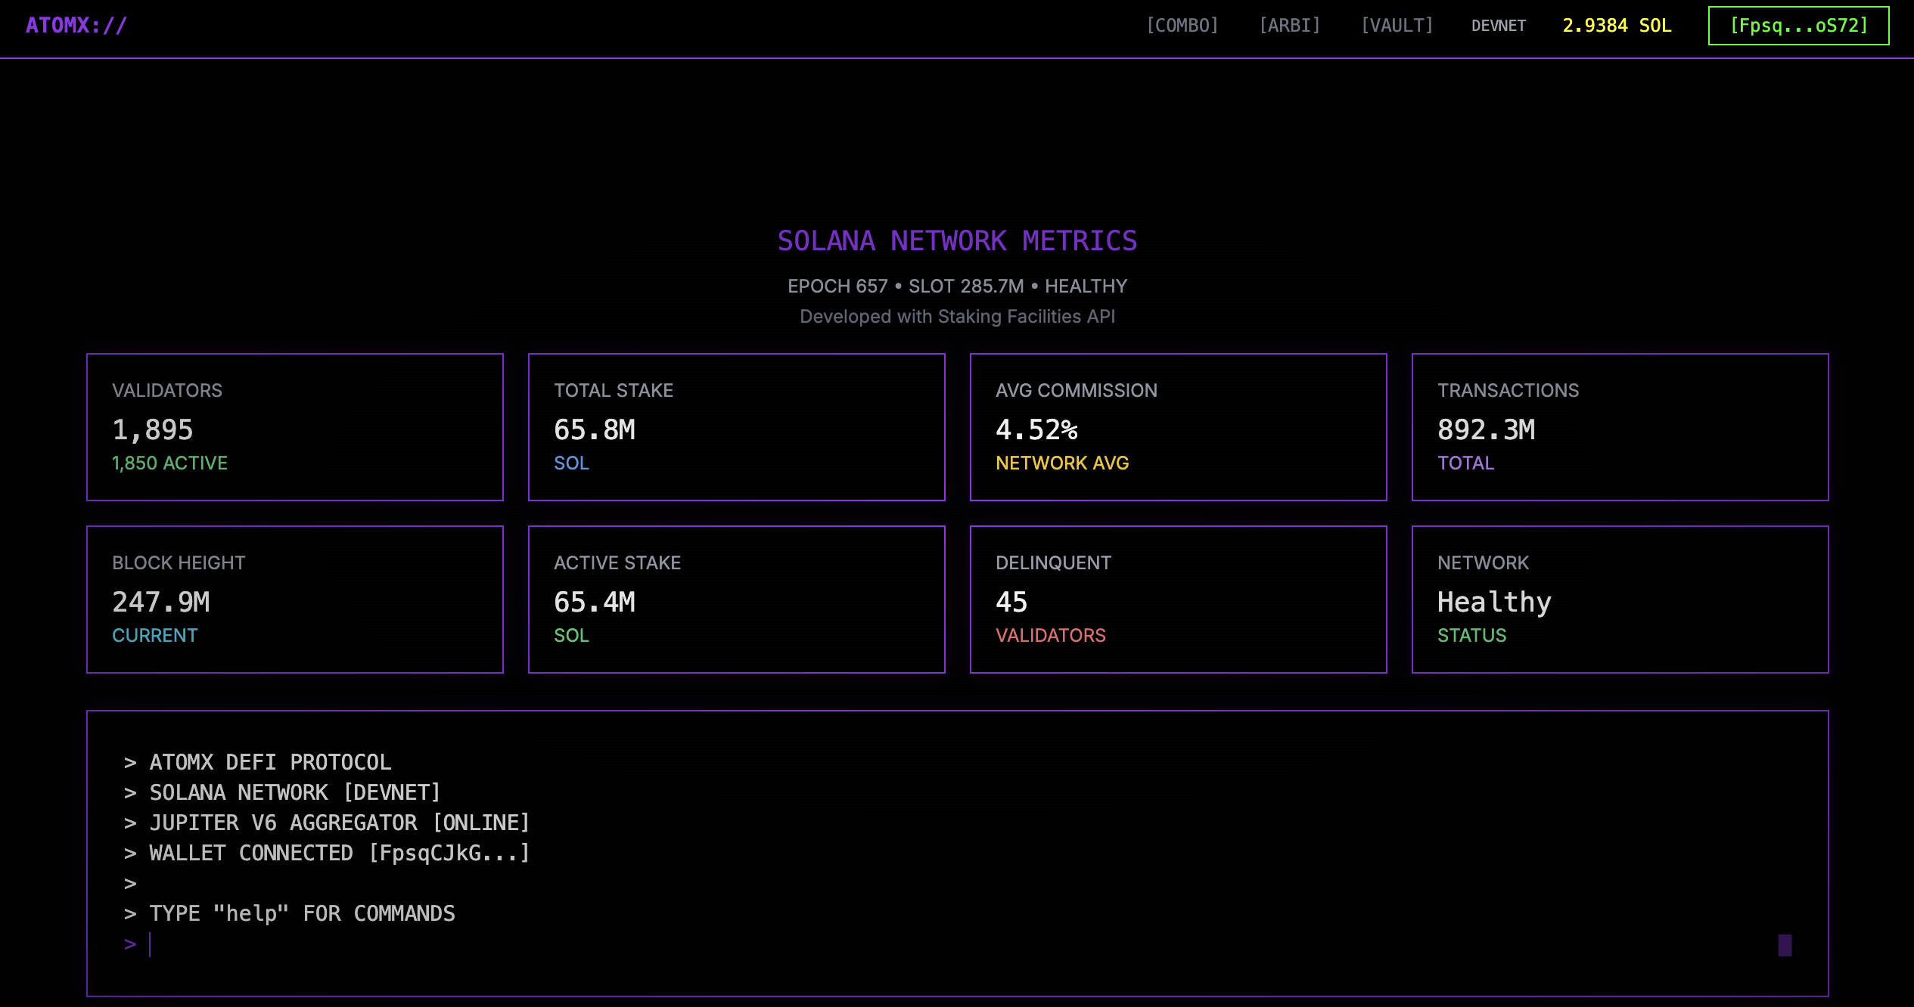Click the terminal prompt arrow
Viewport: 1914px width, 1007px height.
tap(130, 944)
